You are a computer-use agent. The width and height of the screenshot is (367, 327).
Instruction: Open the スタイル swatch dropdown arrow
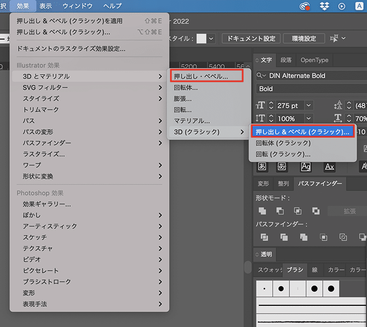[211, 38]
